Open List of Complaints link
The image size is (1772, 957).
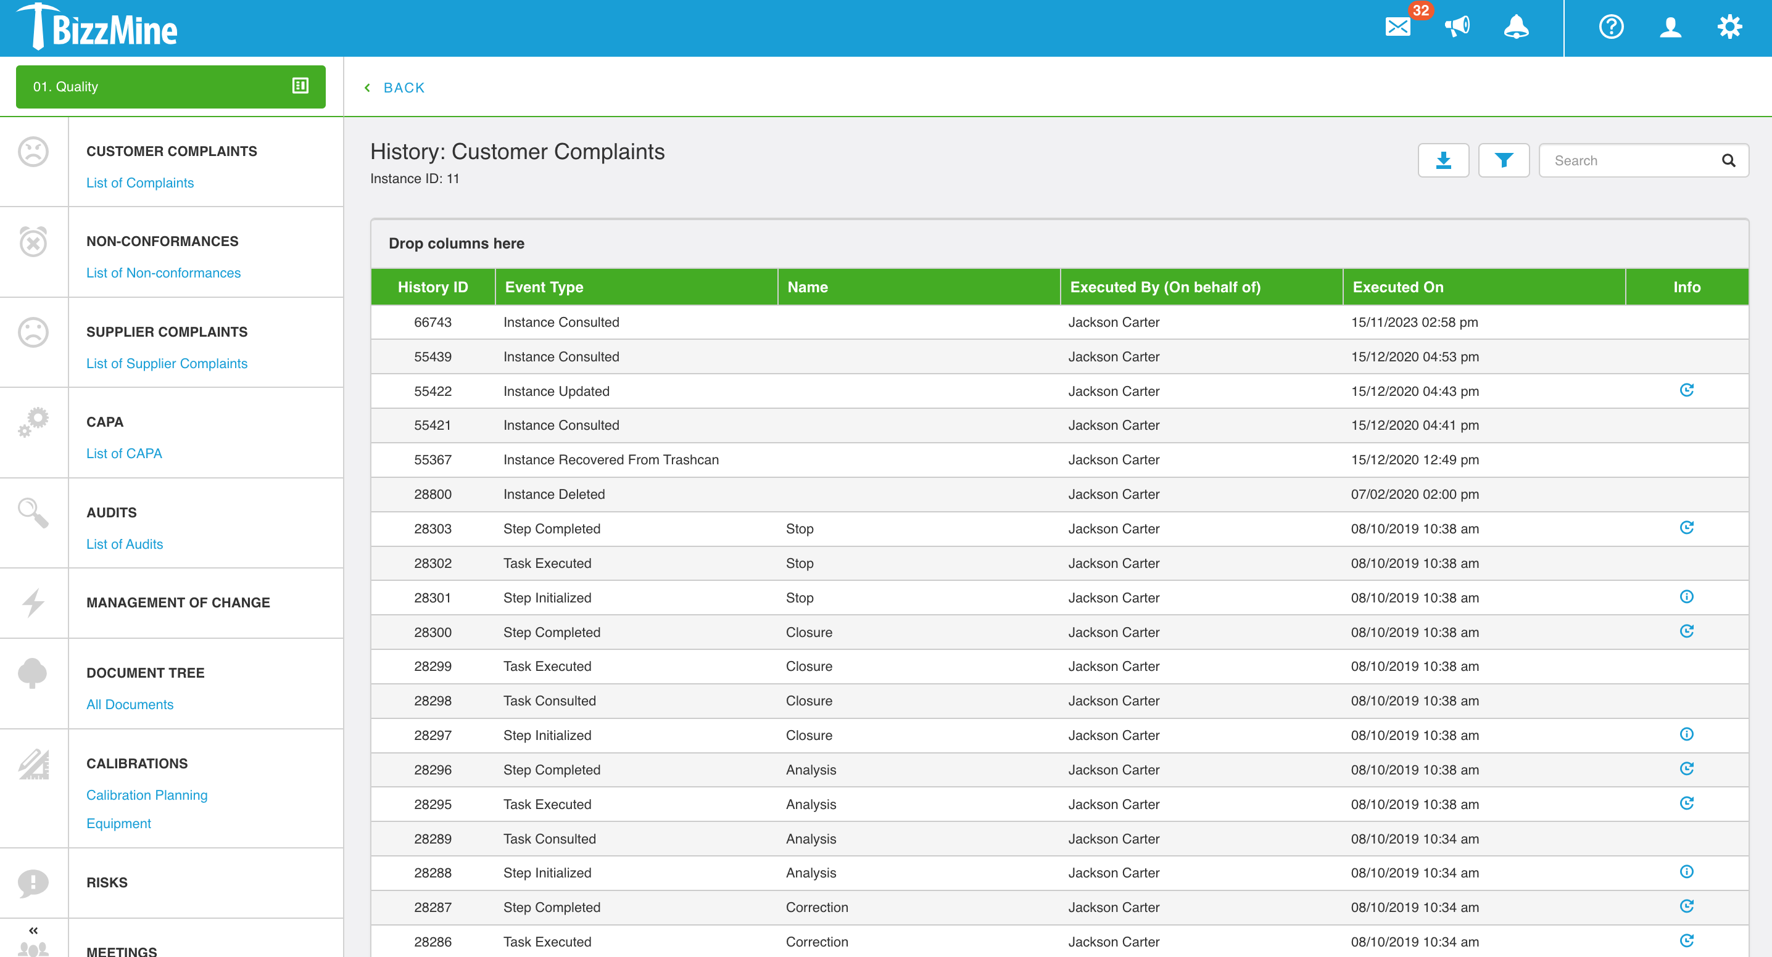click(x=139, y=181)
